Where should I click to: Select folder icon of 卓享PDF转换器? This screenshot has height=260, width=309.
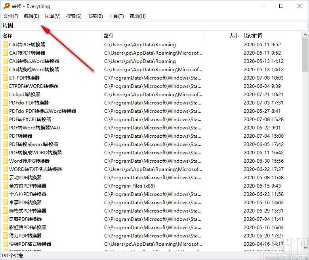5,202
